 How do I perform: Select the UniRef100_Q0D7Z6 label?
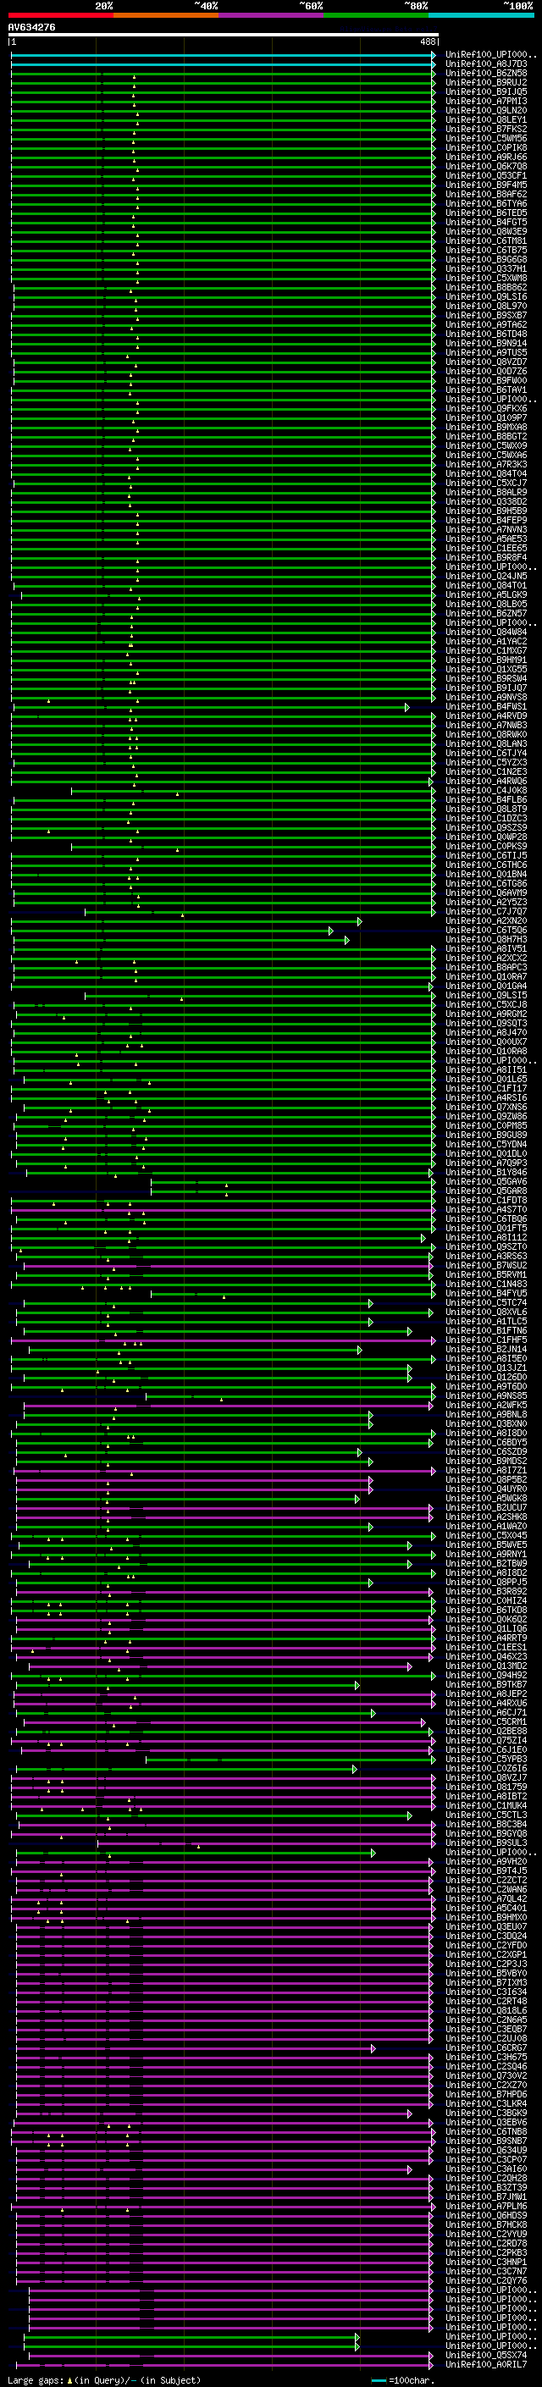486,372
